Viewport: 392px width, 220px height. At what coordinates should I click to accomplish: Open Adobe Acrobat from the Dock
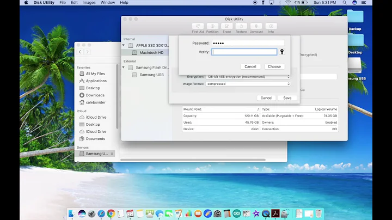(275, 213)
